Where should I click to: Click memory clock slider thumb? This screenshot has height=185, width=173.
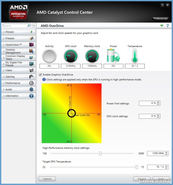tap(100, 153)
